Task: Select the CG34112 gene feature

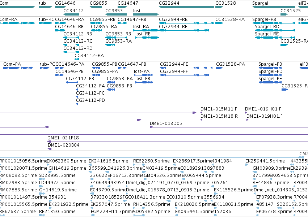Action: coord(71,14)
